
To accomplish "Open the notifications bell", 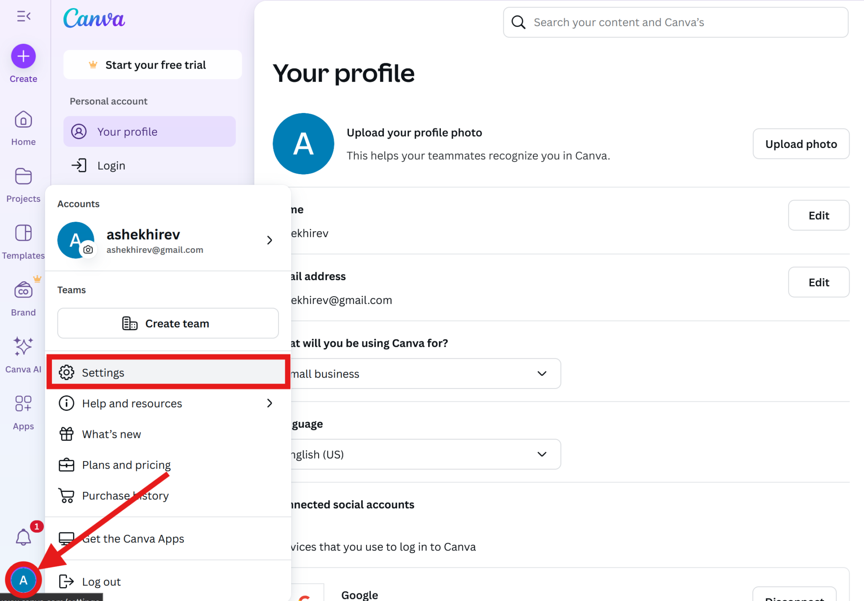I will 23,537.
